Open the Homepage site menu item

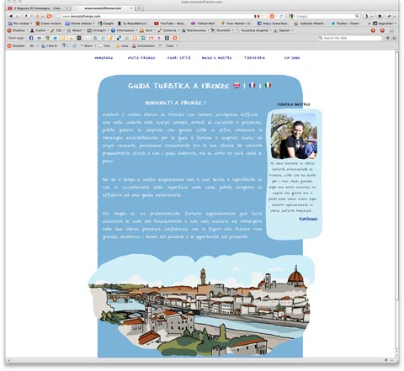[104, 58]
